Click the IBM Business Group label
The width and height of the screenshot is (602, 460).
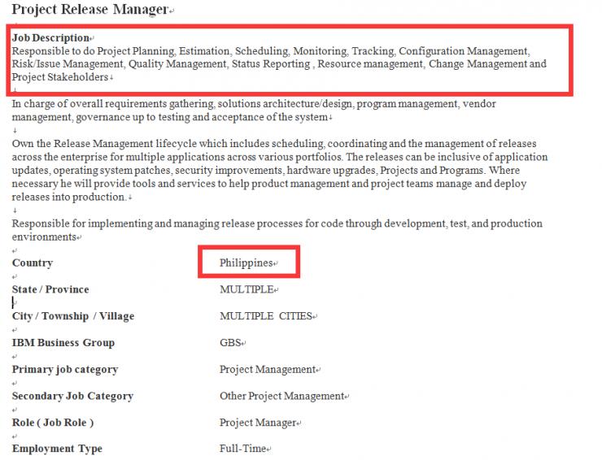click(63, 343)
